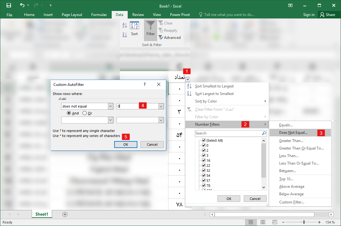
Task: Open the File menu
Action: (x=9, y=15)
